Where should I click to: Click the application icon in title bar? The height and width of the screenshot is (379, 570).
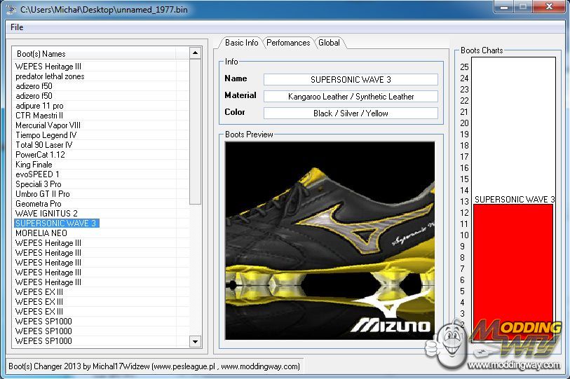[x=11, y=9]
